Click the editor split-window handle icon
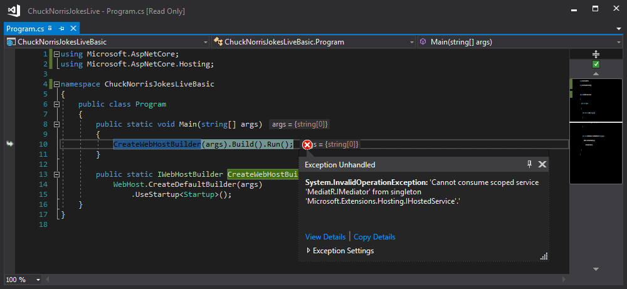The height and width of the screenshot is (289, 627). 596,55
